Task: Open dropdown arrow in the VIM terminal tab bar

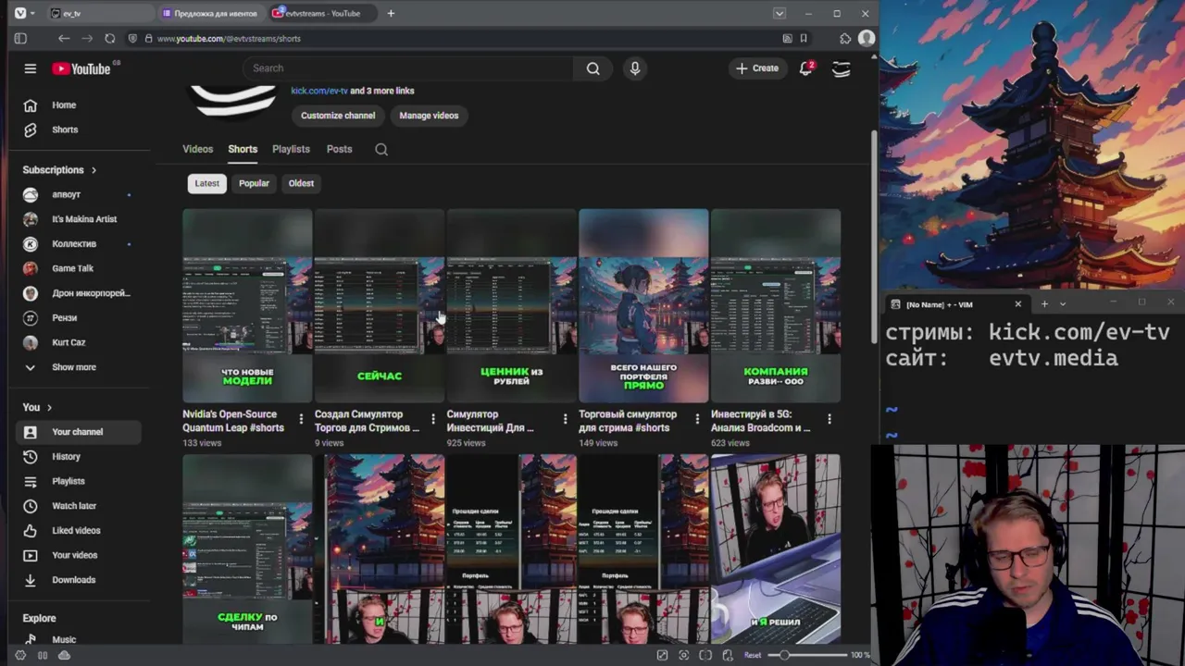Action: (1063, 304)
